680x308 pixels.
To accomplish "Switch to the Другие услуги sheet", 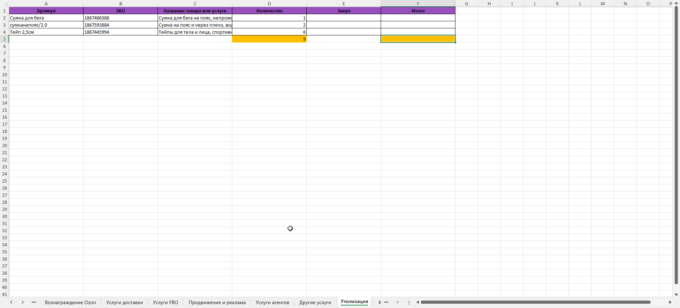I will pyautogui.click(x=315, y=302).
